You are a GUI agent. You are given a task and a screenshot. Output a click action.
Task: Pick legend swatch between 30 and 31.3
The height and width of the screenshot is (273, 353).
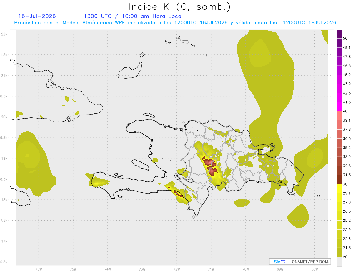pyautogui.click(x=339, y=179)
